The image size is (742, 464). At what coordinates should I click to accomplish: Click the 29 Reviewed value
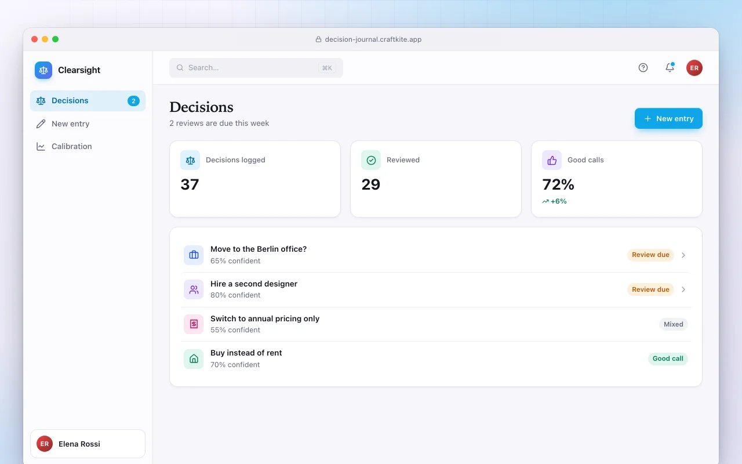(x=371, y=184)
